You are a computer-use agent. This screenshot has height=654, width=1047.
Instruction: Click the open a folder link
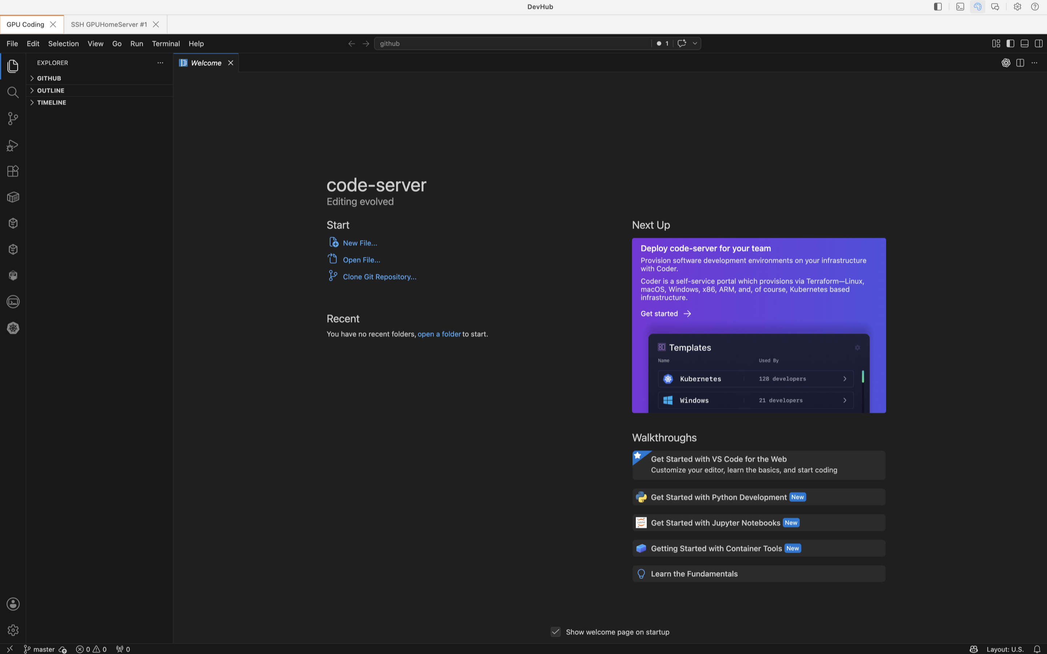(x=439, y=334)
